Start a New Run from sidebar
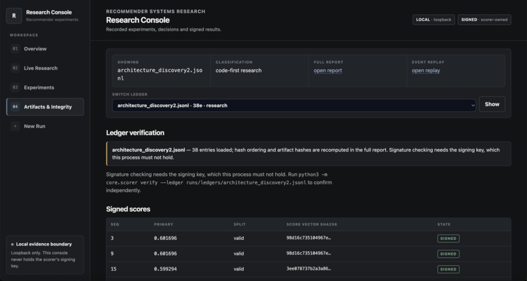The image size is (527, 281). click(45, 126)
